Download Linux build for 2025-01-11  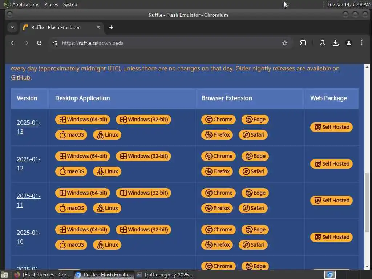tap(107, 208)
